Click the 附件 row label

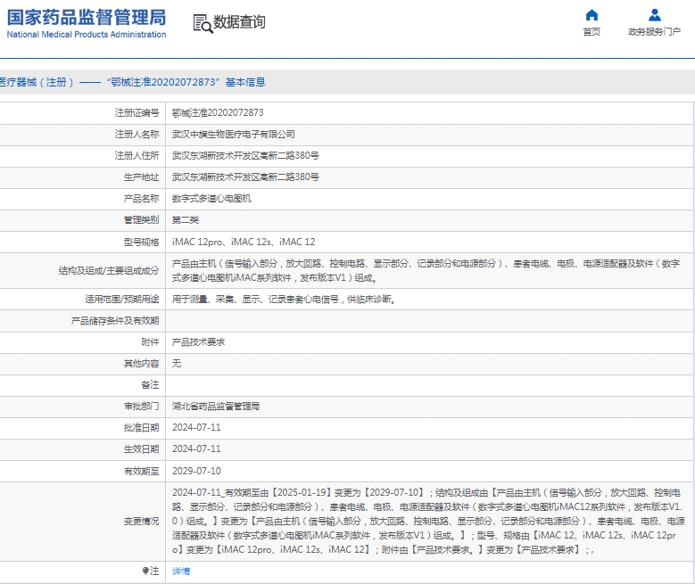(150, 342)
